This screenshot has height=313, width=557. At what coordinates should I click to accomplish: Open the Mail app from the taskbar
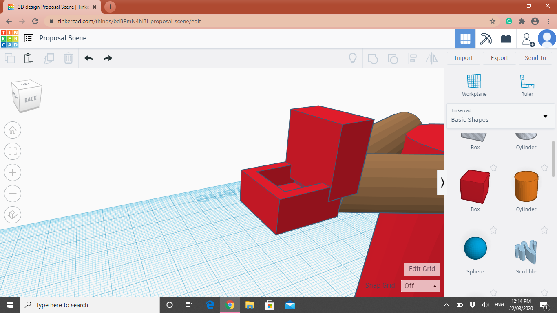click(x=290, y=305)
